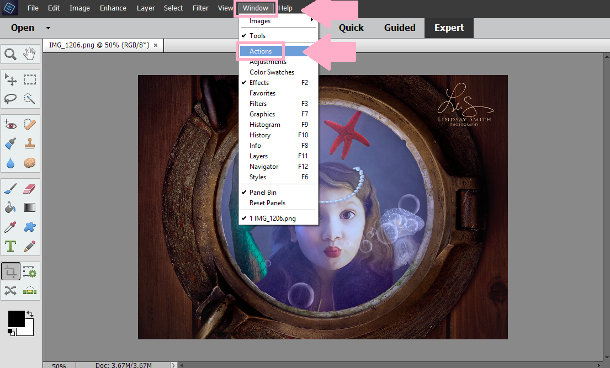Image resolution: width=610 pixels, height=368 pixels.
Task: Select the Eraser tool
Action: click(30, 189)
